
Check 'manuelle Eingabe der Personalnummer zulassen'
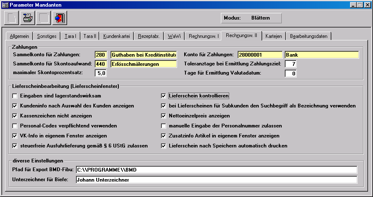pos(164,126)
